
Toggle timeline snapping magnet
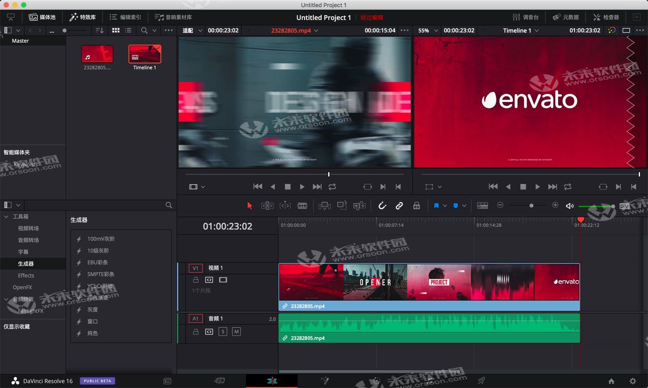(382, 206)
